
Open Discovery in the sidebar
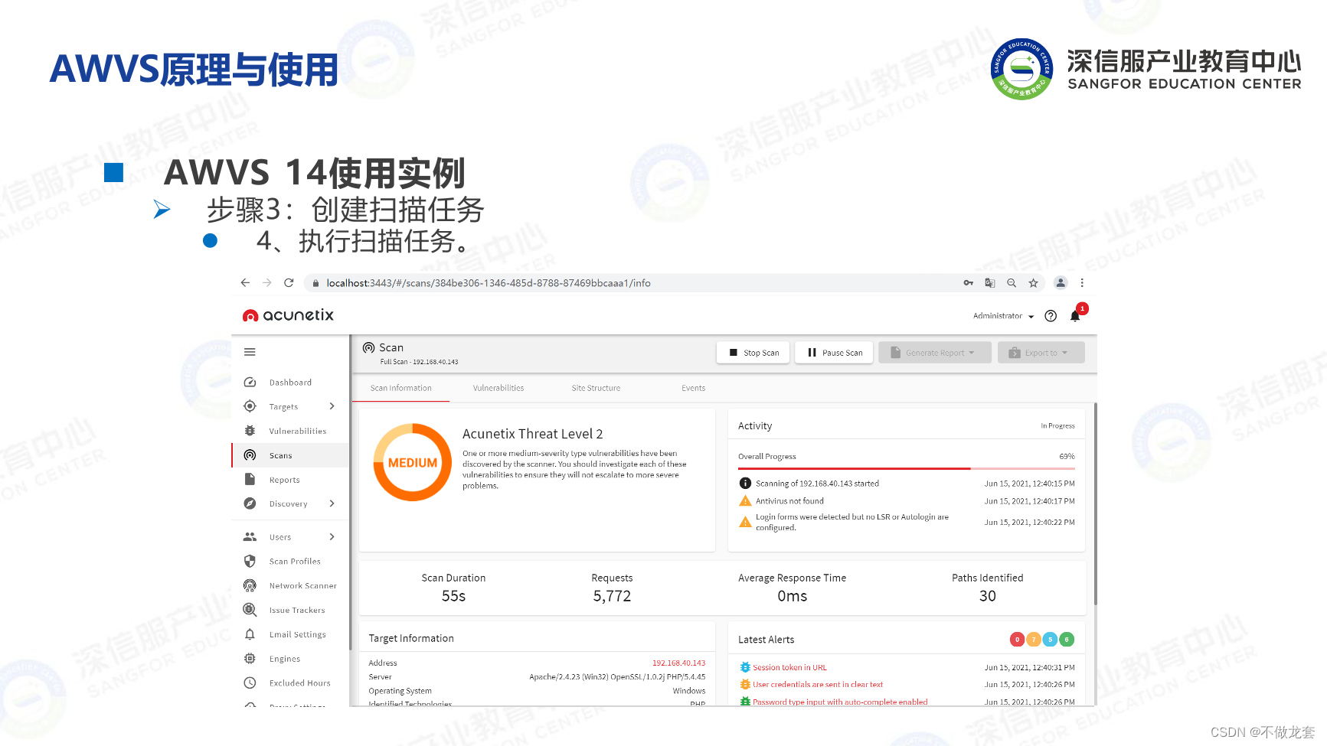[288, 503]
